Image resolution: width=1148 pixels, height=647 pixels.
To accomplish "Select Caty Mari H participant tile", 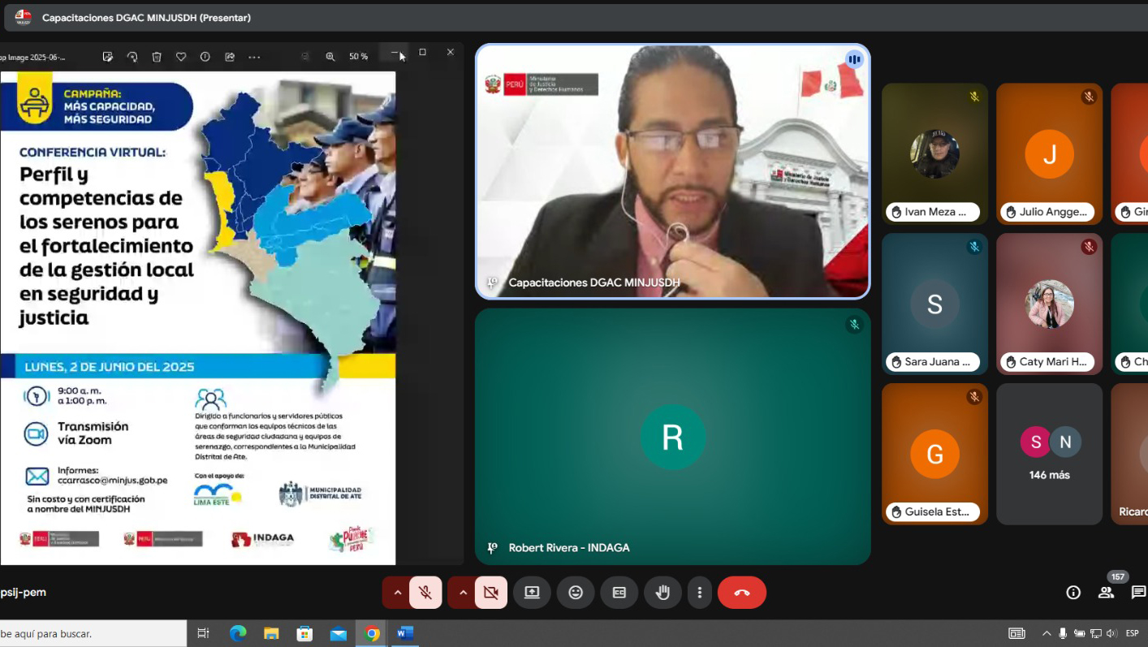I will (x=1049, y=304).
